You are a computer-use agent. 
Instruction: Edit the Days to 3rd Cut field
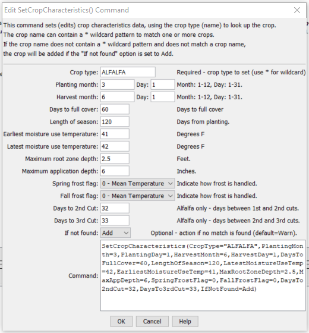tap(115, 220)
